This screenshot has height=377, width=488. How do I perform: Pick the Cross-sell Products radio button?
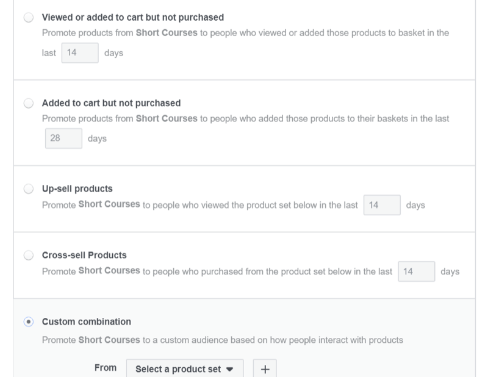29,255
